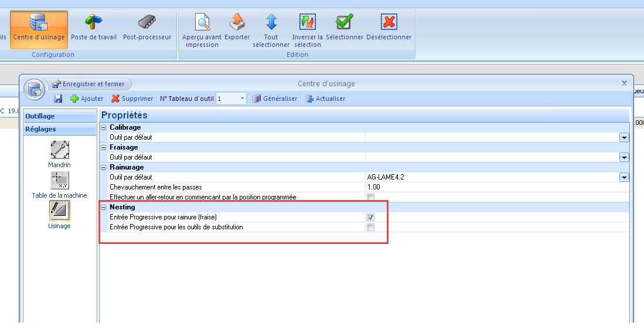Toggle Entrée Progressive pour rainure (fraise) checkbox
Viewport: 644px width, 332px height.
click(x=370, y=217)
